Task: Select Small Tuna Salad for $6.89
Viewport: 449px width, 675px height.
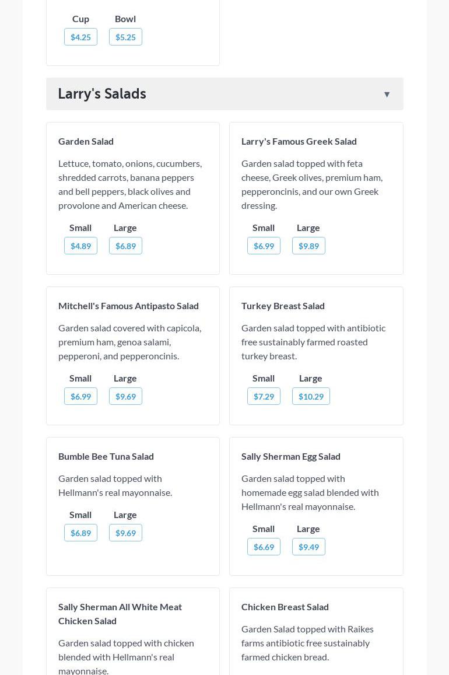Action: (80, 533)
